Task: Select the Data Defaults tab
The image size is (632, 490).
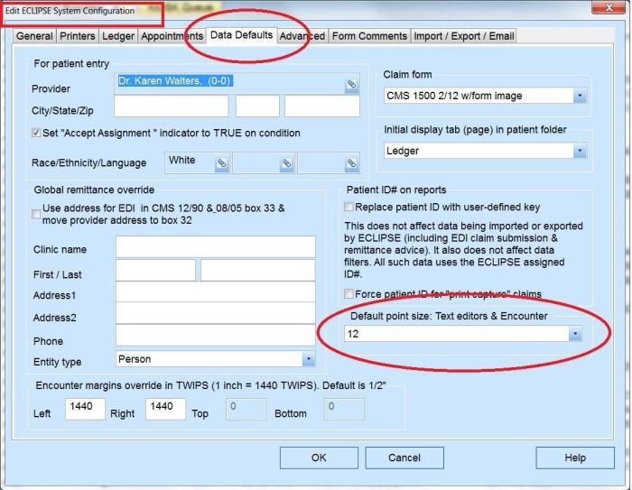Action: [241, 35]
